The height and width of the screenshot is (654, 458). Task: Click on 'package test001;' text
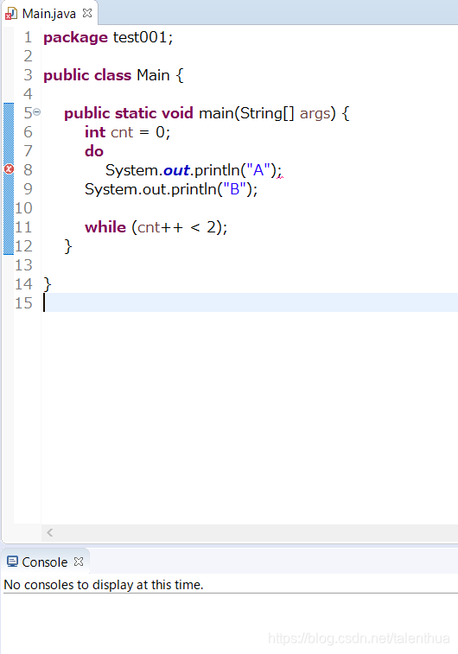(x=108, y=37)
